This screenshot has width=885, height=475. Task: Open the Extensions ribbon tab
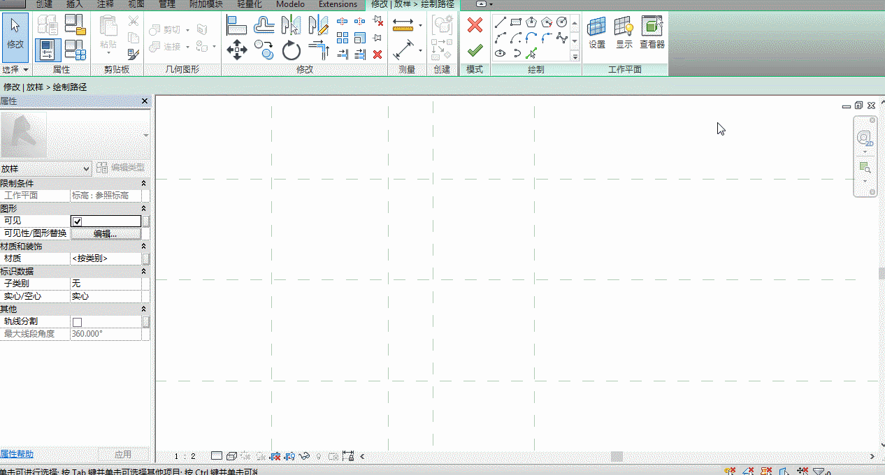pos(338,4)
